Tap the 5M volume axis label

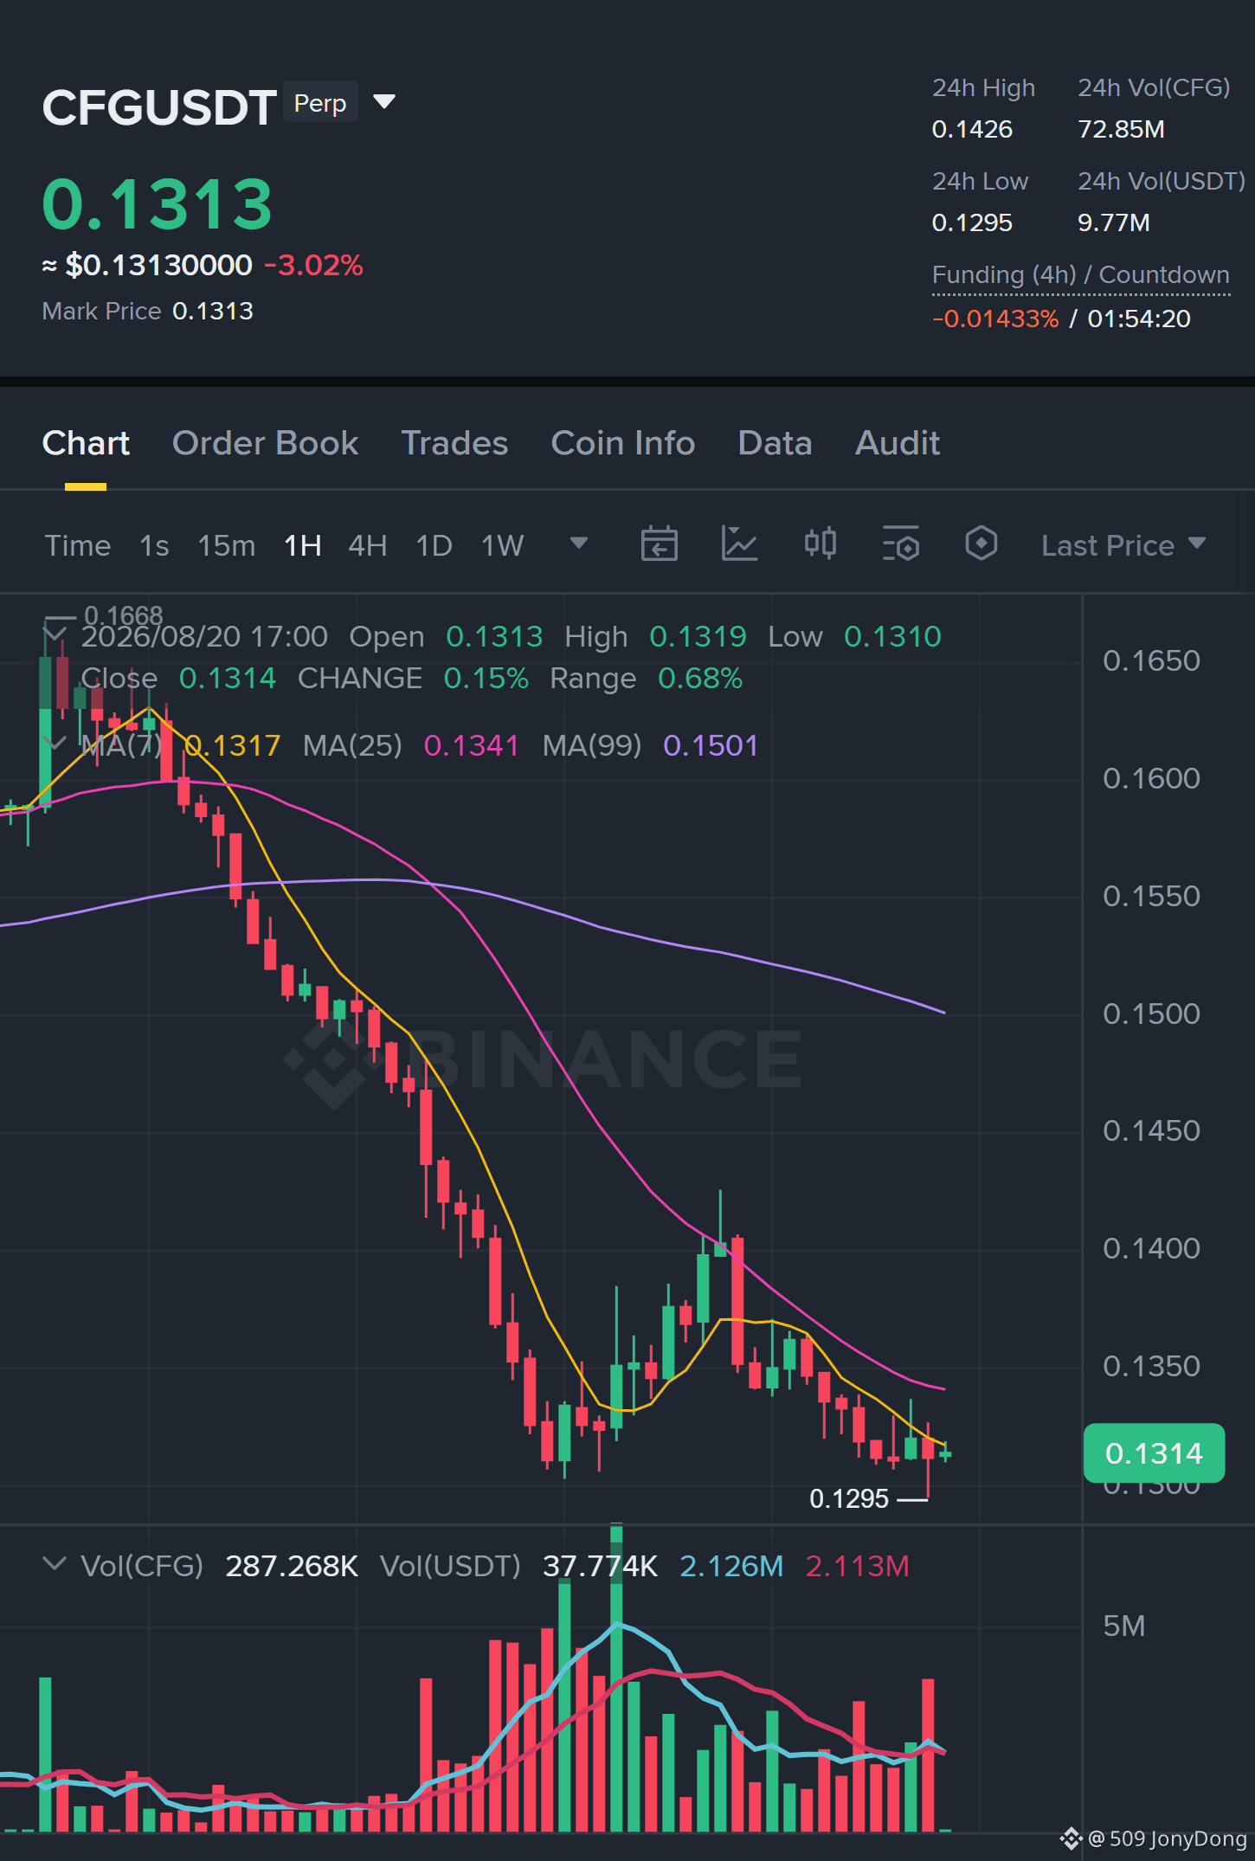1124,1626
